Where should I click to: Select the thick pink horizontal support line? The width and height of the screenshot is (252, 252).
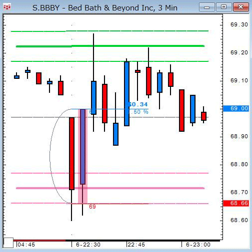click(110, 188)
